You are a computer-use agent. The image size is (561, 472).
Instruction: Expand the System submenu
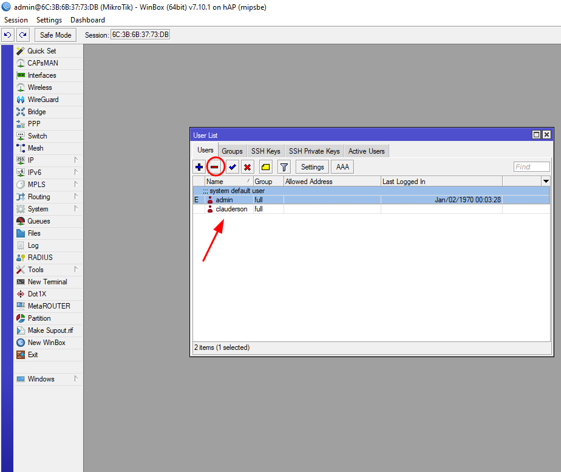(x=47, y=209)
